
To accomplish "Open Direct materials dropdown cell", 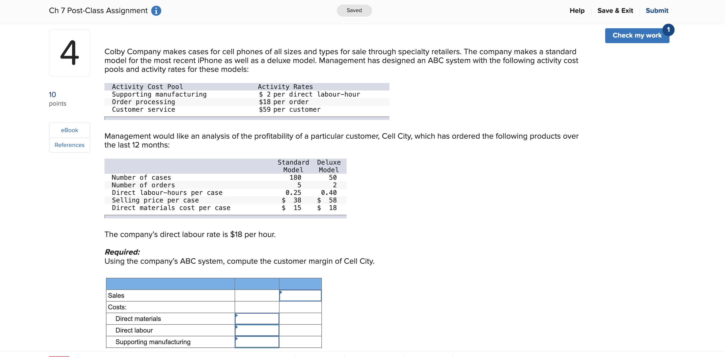I will click(257, 318).
